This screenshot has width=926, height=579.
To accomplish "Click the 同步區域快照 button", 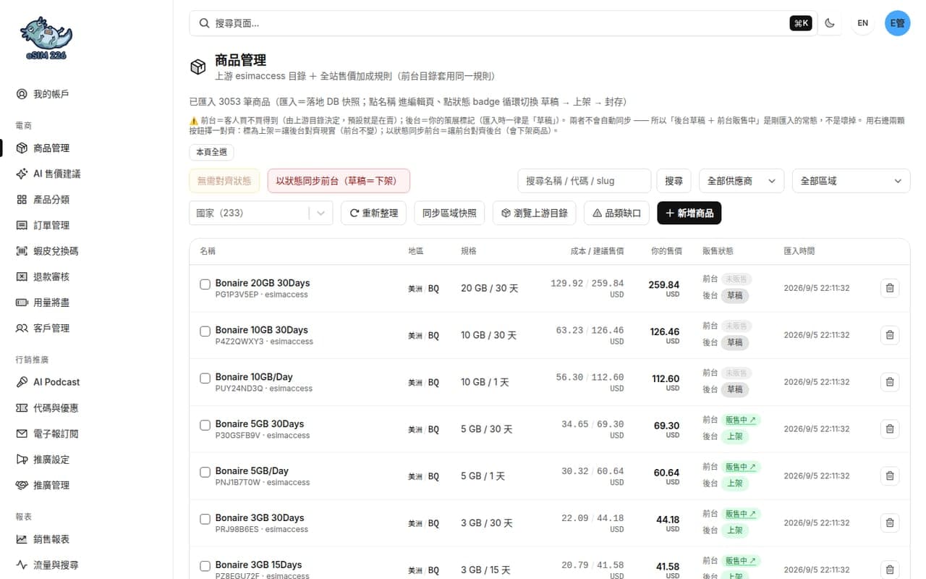I will (x=449, y=214).
